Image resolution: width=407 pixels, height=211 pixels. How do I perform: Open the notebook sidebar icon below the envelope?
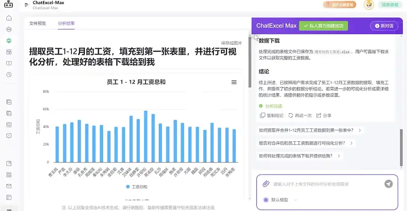(x=9, y=197)
